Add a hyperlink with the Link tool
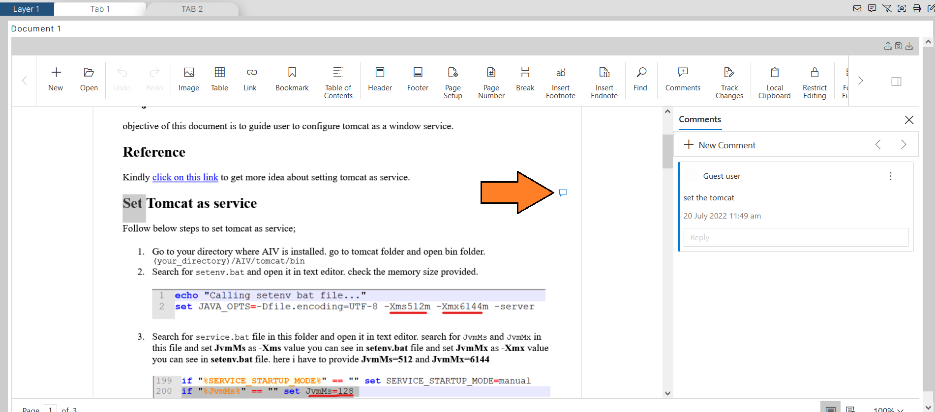The image size is (935, 412). coord(250,80)
